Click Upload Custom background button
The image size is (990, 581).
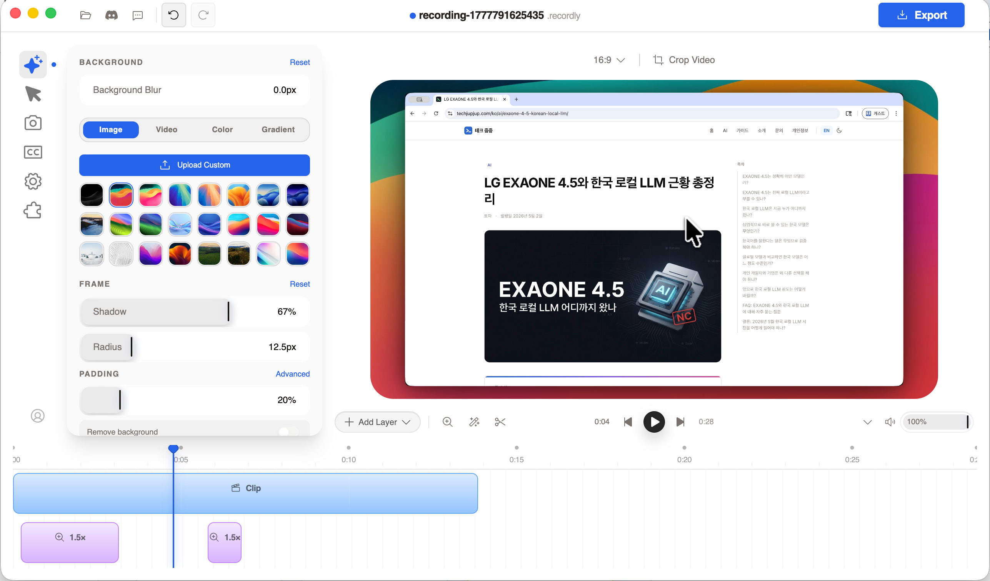[x=195, y=165]
